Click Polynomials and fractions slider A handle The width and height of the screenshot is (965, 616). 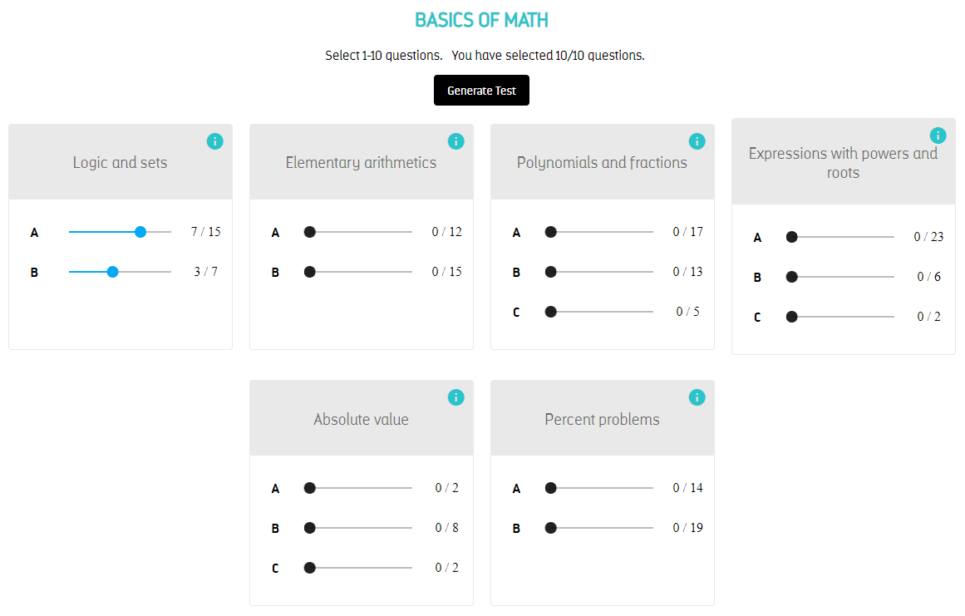click(551, 232)
